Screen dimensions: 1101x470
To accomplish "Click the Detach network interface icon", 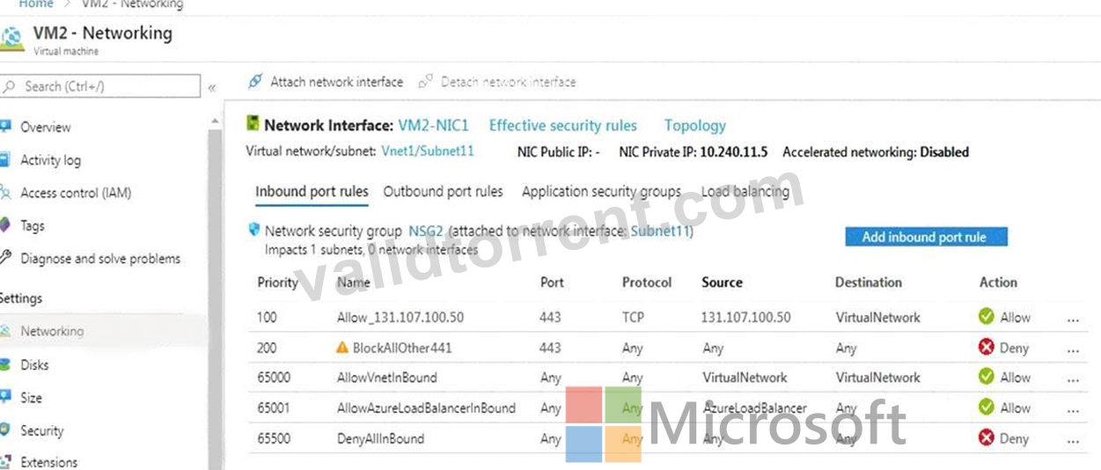I will pyautogui.click(x=426, y=82).
